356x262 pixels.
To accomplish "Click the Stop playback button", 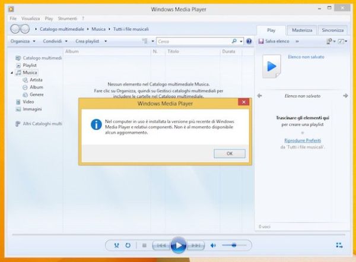I will coord(144,245).
